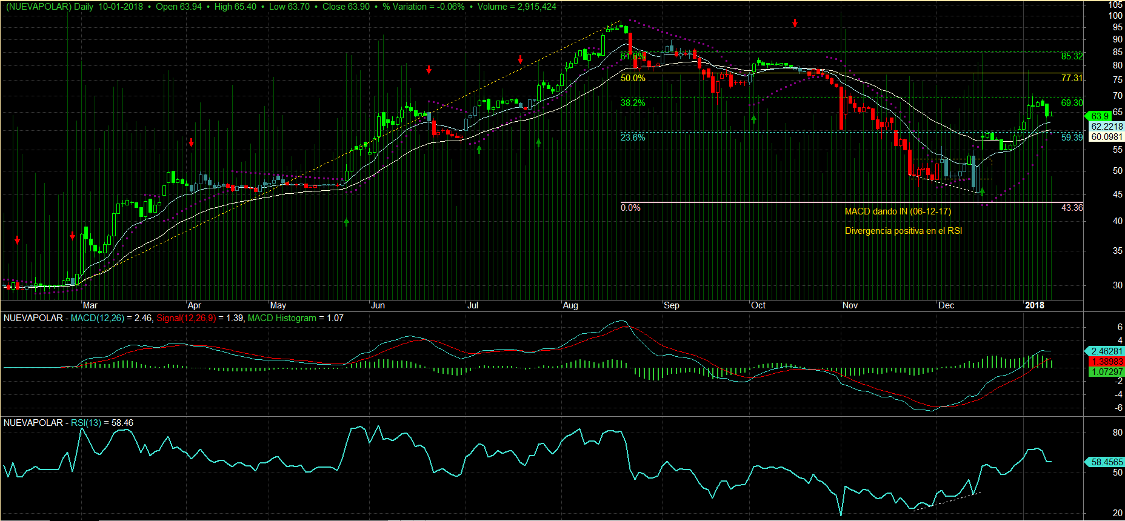
Task: Select the 50.0% Fibonacci level label
Action: [633, 78]
